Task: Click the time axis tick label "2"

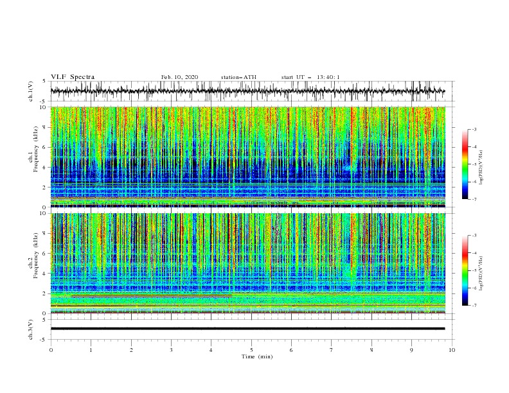Action: coord(131,350)
